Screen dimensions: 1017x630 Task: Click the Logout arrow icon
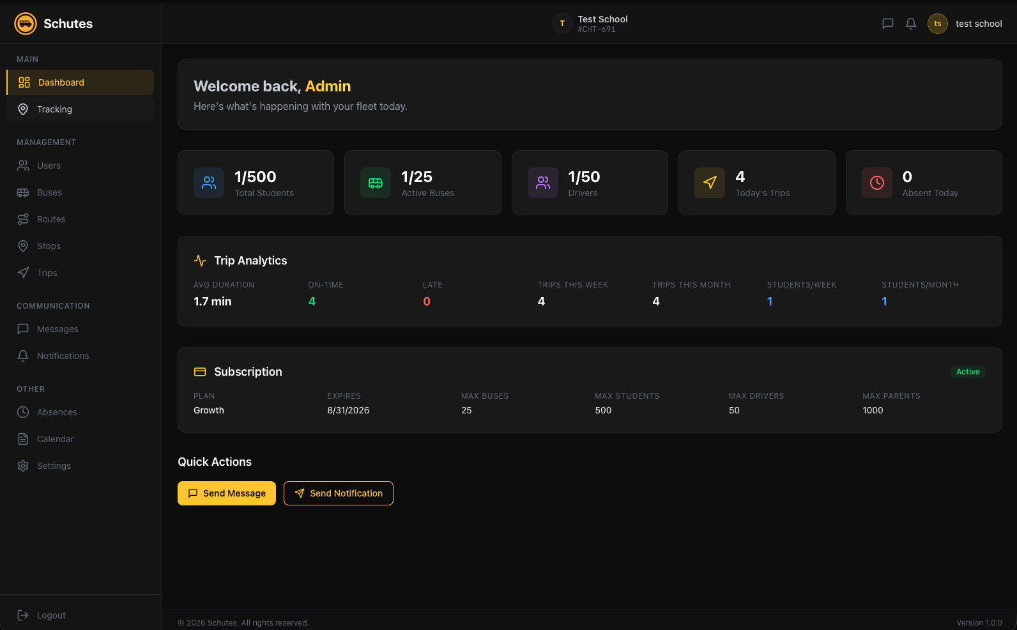tap(23, 615)
